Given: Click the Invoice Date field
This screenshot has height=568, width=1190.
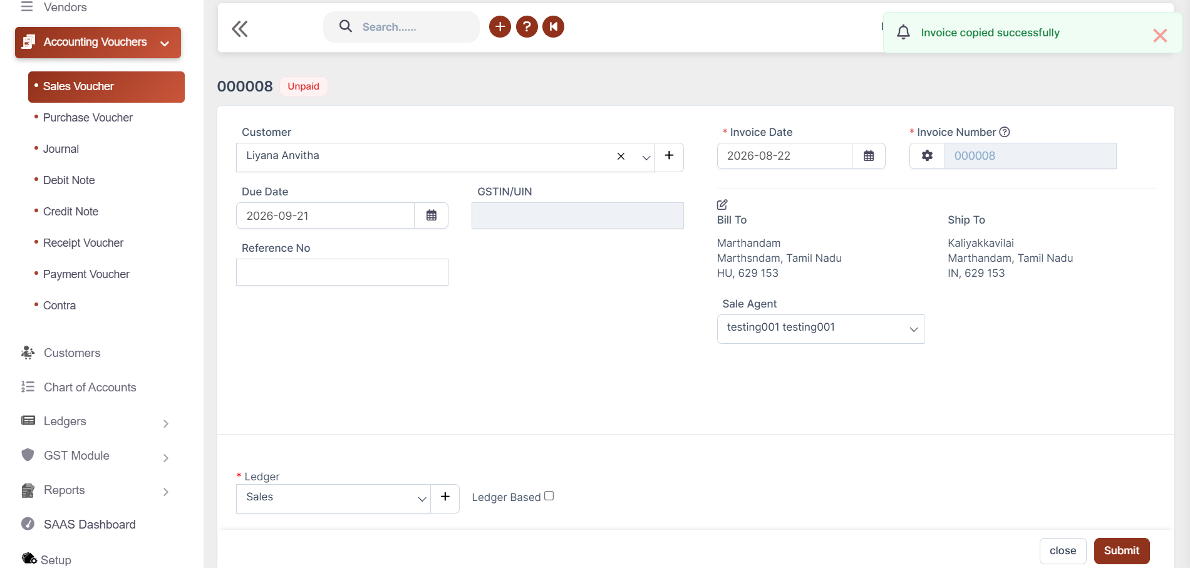Looking at the screenshot, I should (784, 156).
